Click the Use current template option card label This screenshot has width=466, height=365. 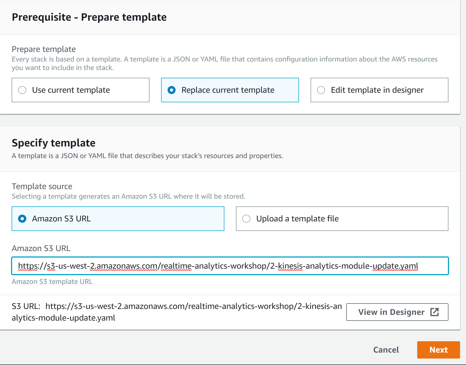(71, 90)
